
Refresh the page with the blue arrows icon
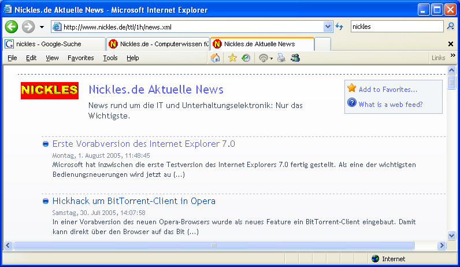click(339, 27)
